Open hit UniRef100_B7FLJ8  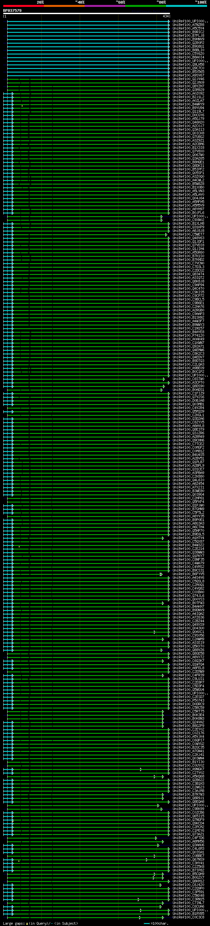click(188, 35)
